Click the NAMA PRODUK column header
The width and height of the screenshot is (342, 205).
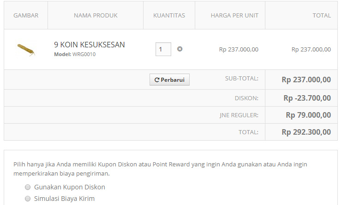tap(96, 16)
